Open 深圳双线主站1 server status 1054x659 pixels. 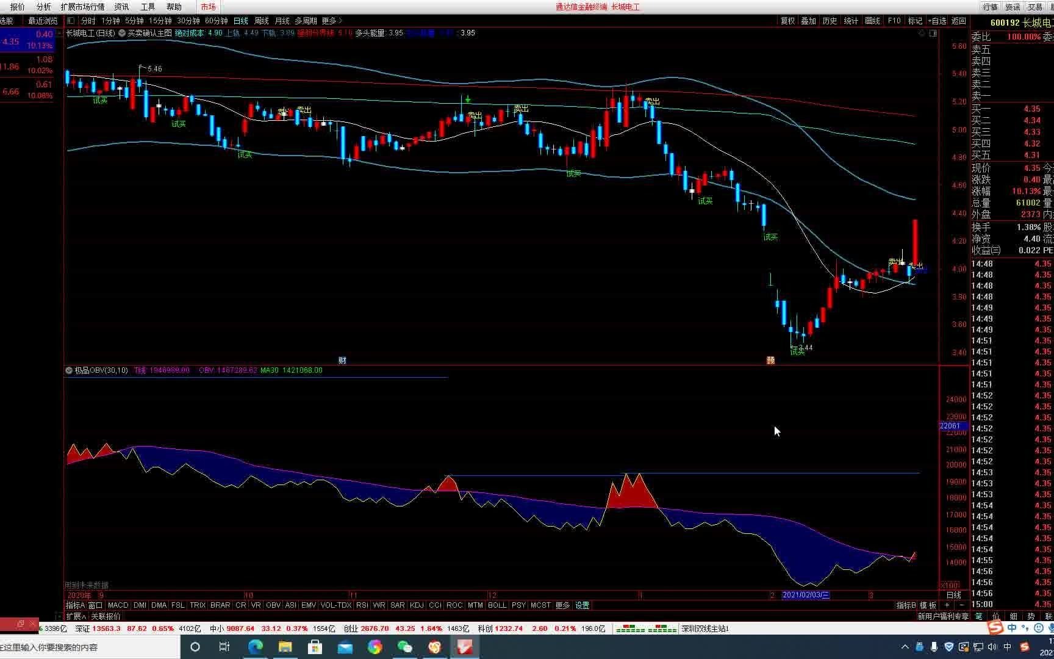705,628
